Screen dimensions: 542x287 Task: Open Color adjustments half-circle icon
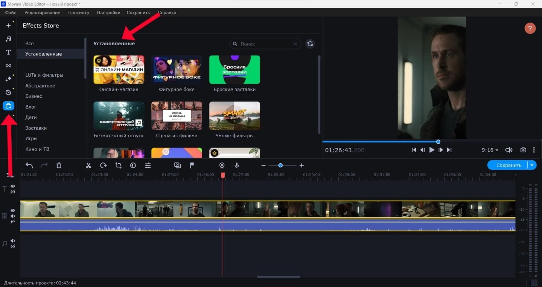point(133,165)
